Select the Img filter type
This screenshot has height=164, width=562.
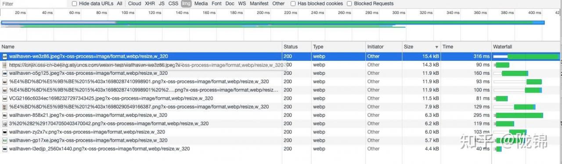click(x=186, y=3)
